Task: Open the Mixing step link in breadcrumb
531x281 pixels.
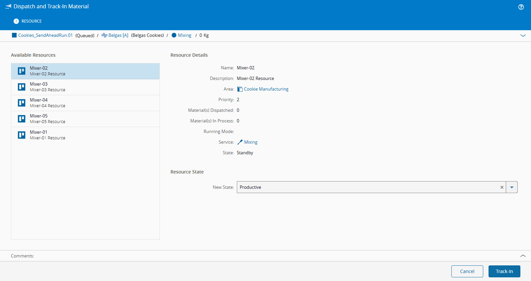Action: (184, 35)
